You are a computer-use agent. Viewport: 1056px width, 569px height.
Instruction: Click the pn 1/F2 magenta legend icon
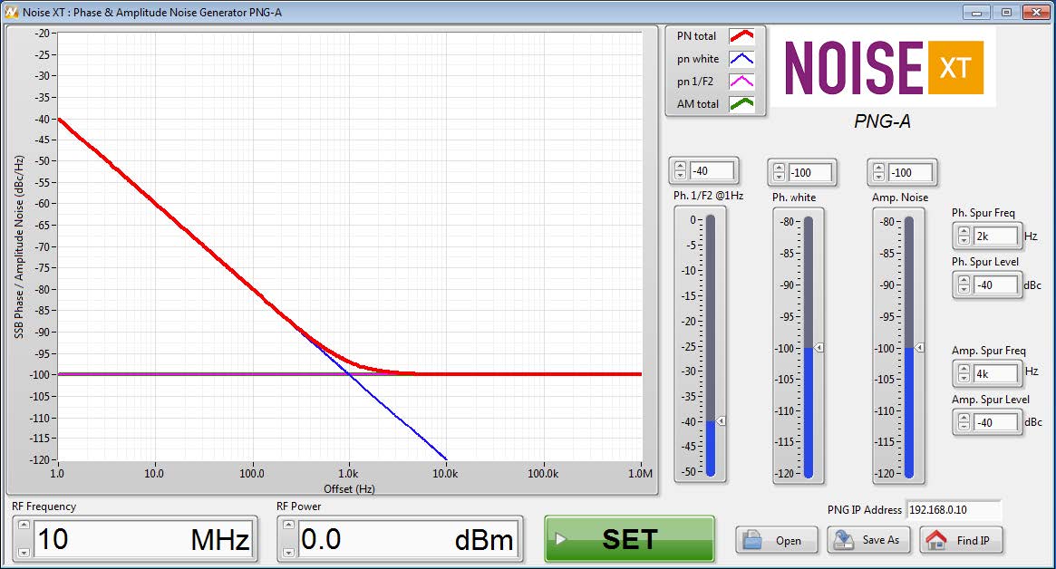coord(742,82)
